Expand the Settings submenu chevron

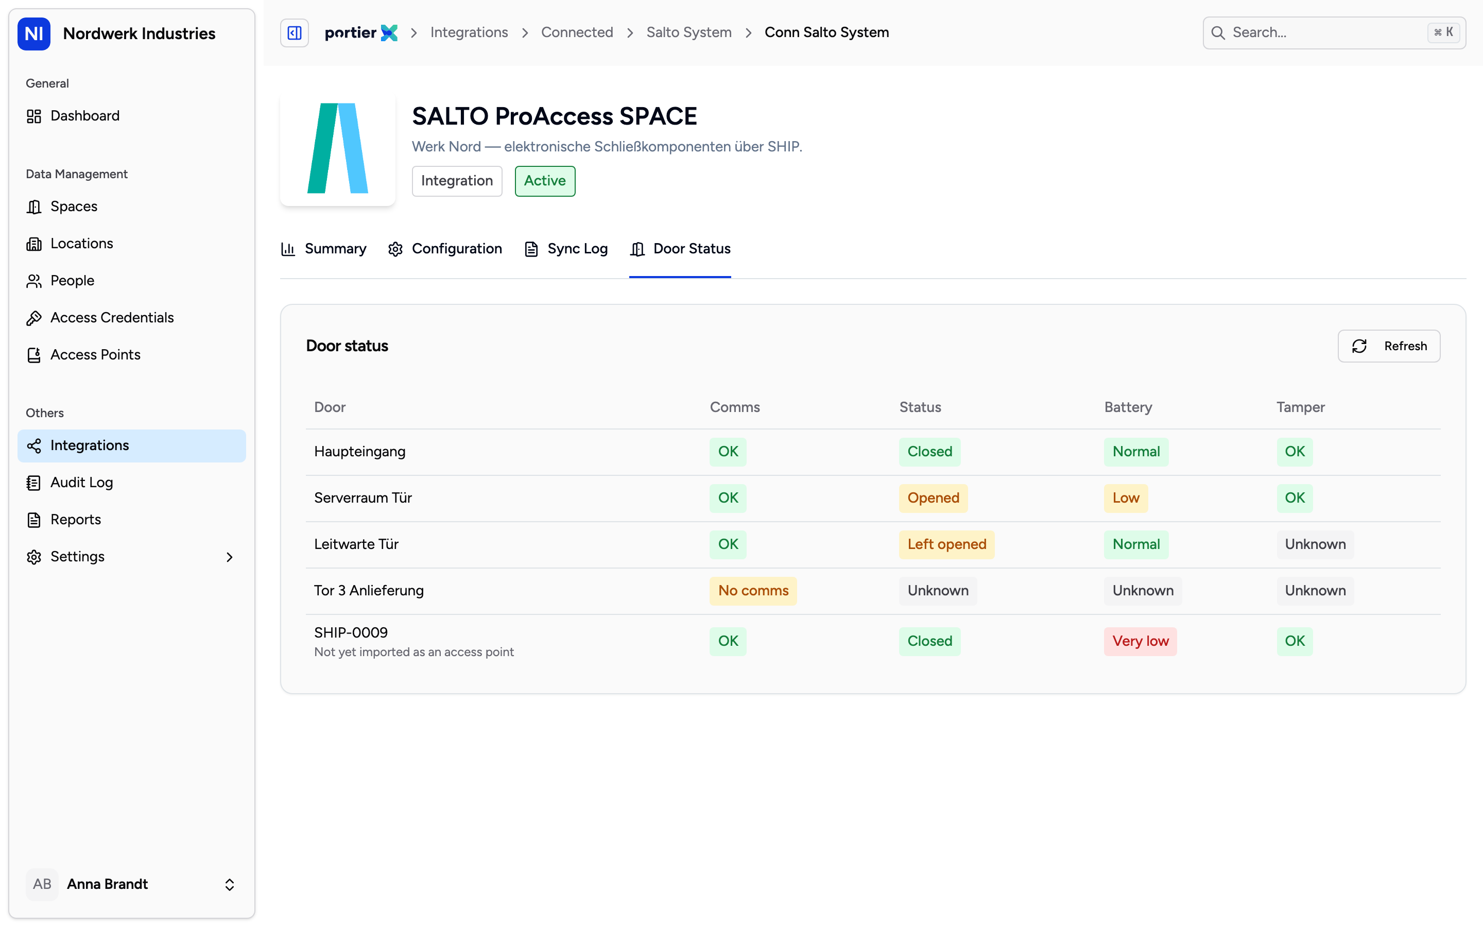tap(230, 557)
